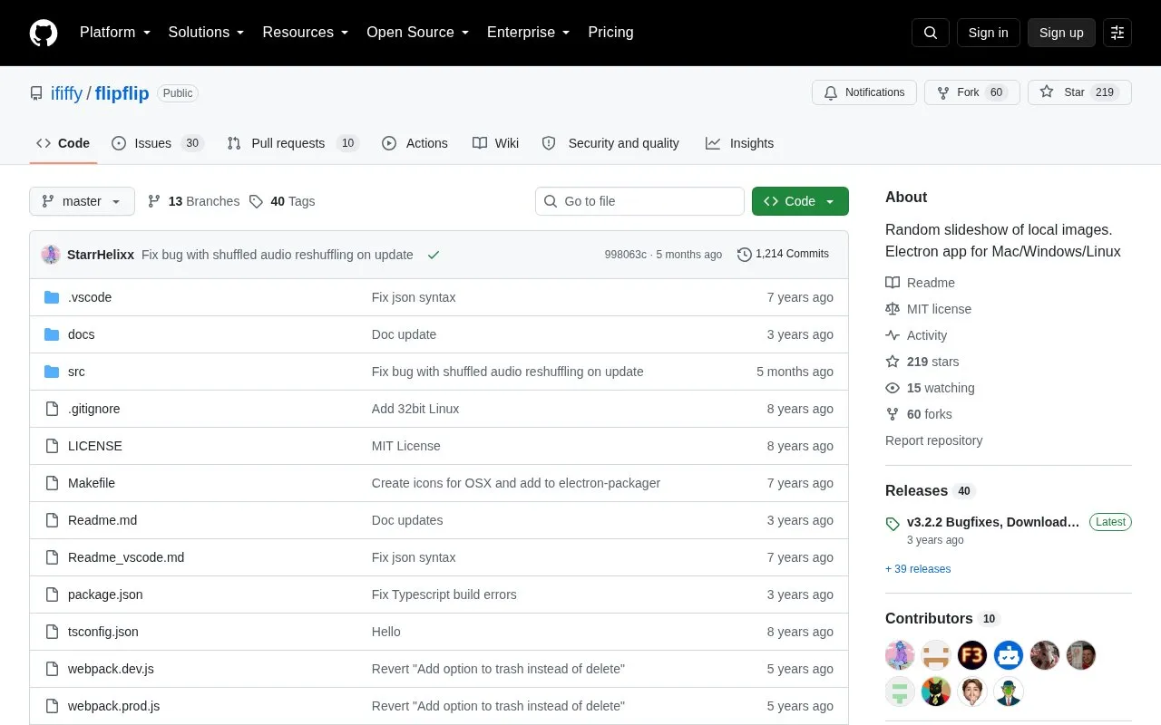Open the GitHub logo homepage icon
This screenshot has width=1161, height=725.
pyautogui.click(x=44, y=33)
